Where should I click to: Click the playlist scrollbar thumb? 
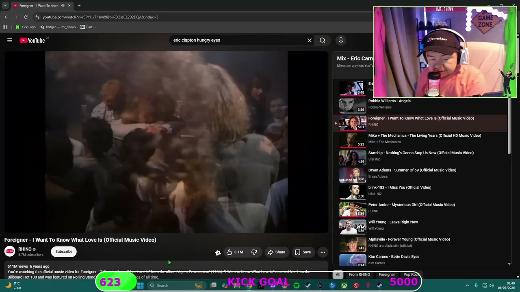(509, 126)
